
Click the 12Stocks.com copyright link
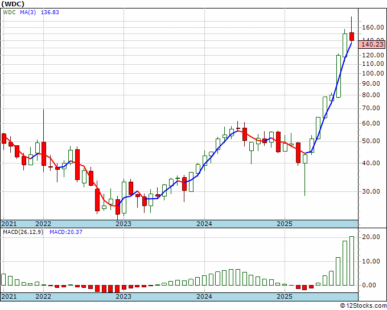click(363, 305)
